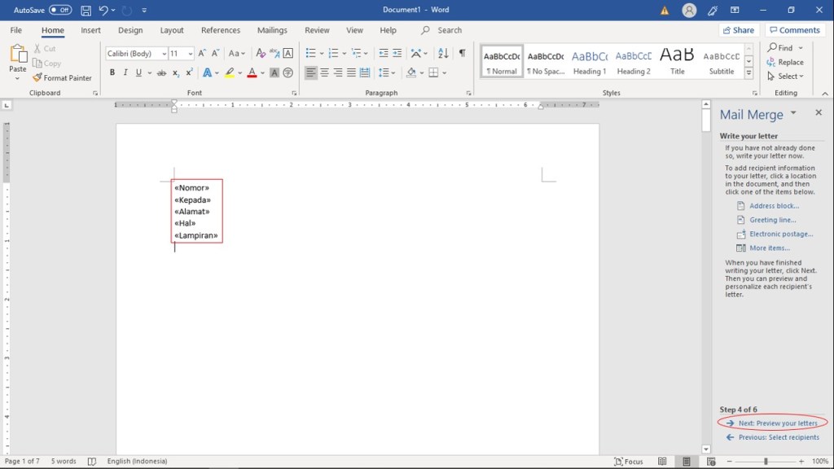
Task: Toggle italic formatting
Action: 125,72
